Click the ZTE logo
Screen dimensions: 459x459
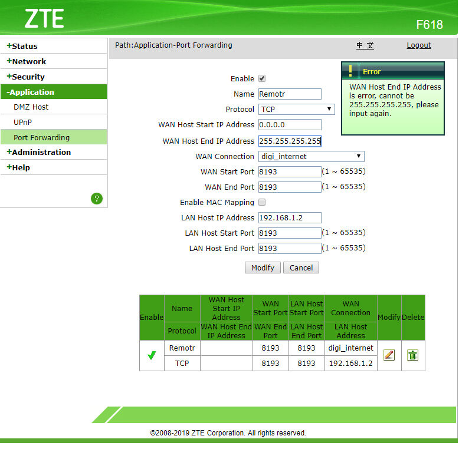[44, 18]
